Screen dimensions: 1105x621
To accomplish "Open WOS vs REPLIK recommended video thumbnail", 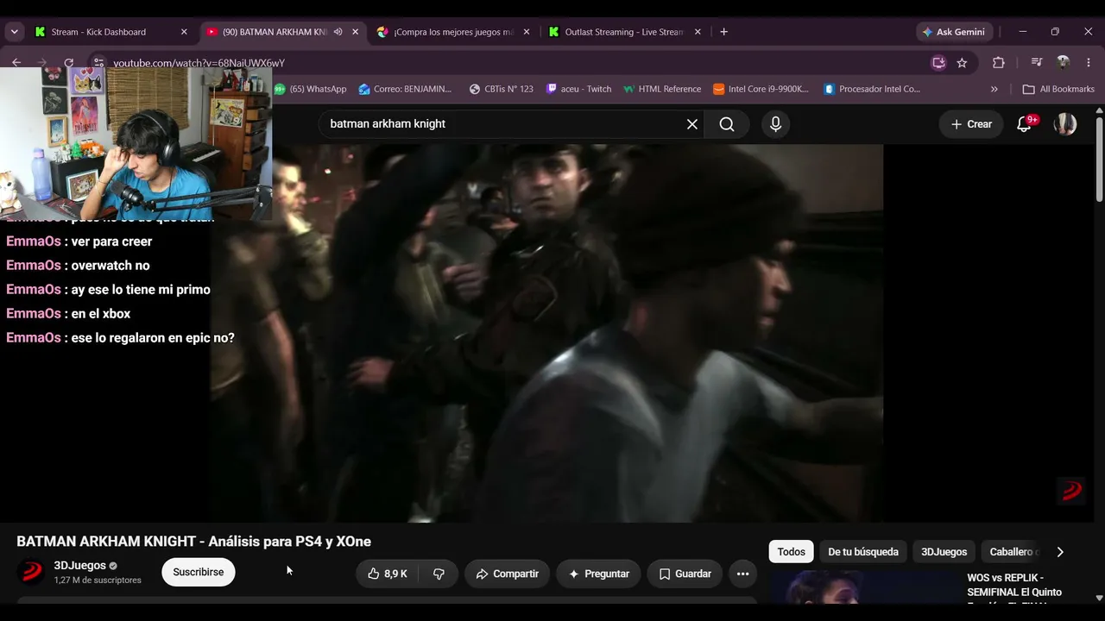I will [x=863, y=587].
